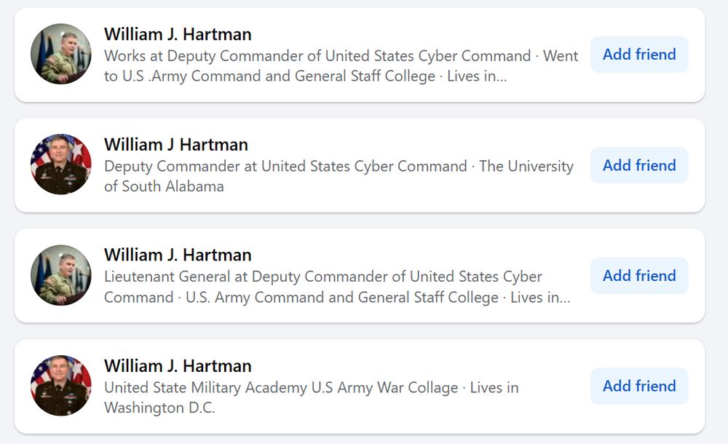The image size is (728, 444).
Task: Add friend for the 'Works at Deputy Commander' result
Action: pyautogui.click(x=639, y=55)
